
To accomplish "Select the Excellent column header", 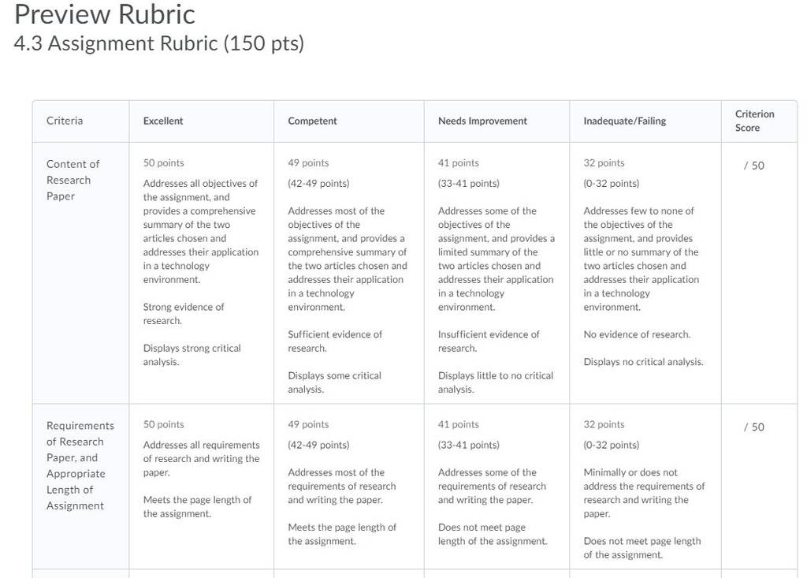I will (x=162, y=121).
